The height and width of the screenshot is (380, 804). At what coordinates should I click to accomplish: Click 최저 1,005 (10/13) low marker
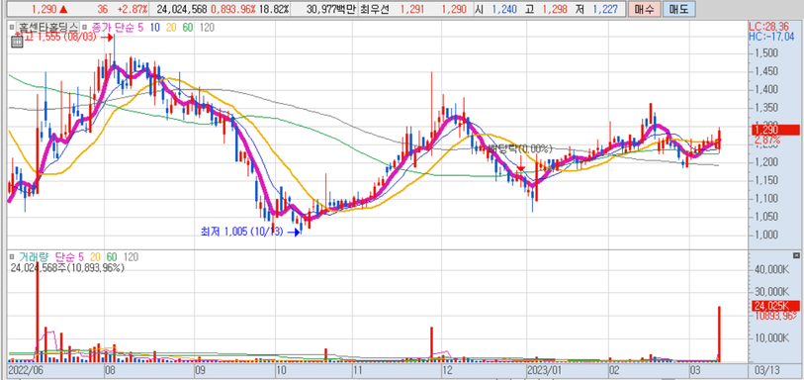[x=250, y=232]
